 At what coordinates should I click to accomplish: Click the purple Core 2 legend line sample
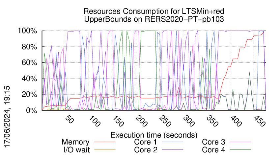click(173, 150)
